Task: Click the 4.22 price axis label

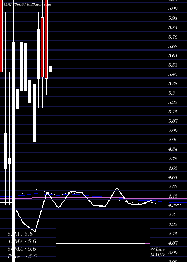Action: (173, 224)
